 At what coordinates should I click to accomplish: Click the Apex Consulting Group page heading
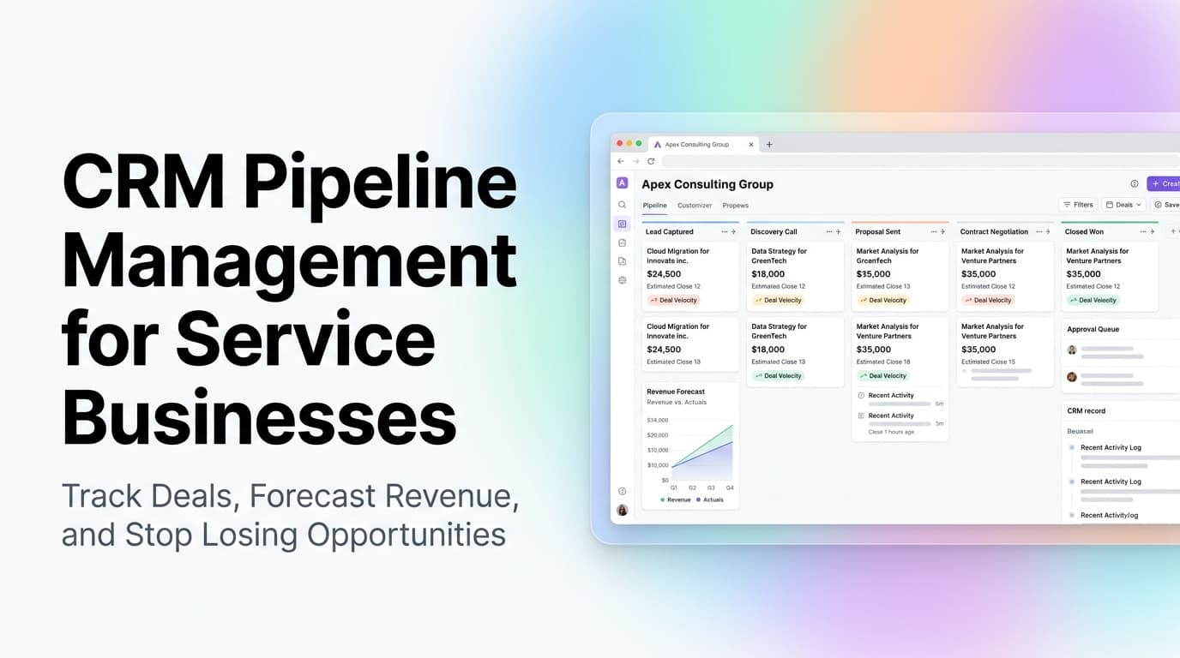pyautogui.click(x=707, y=184)
